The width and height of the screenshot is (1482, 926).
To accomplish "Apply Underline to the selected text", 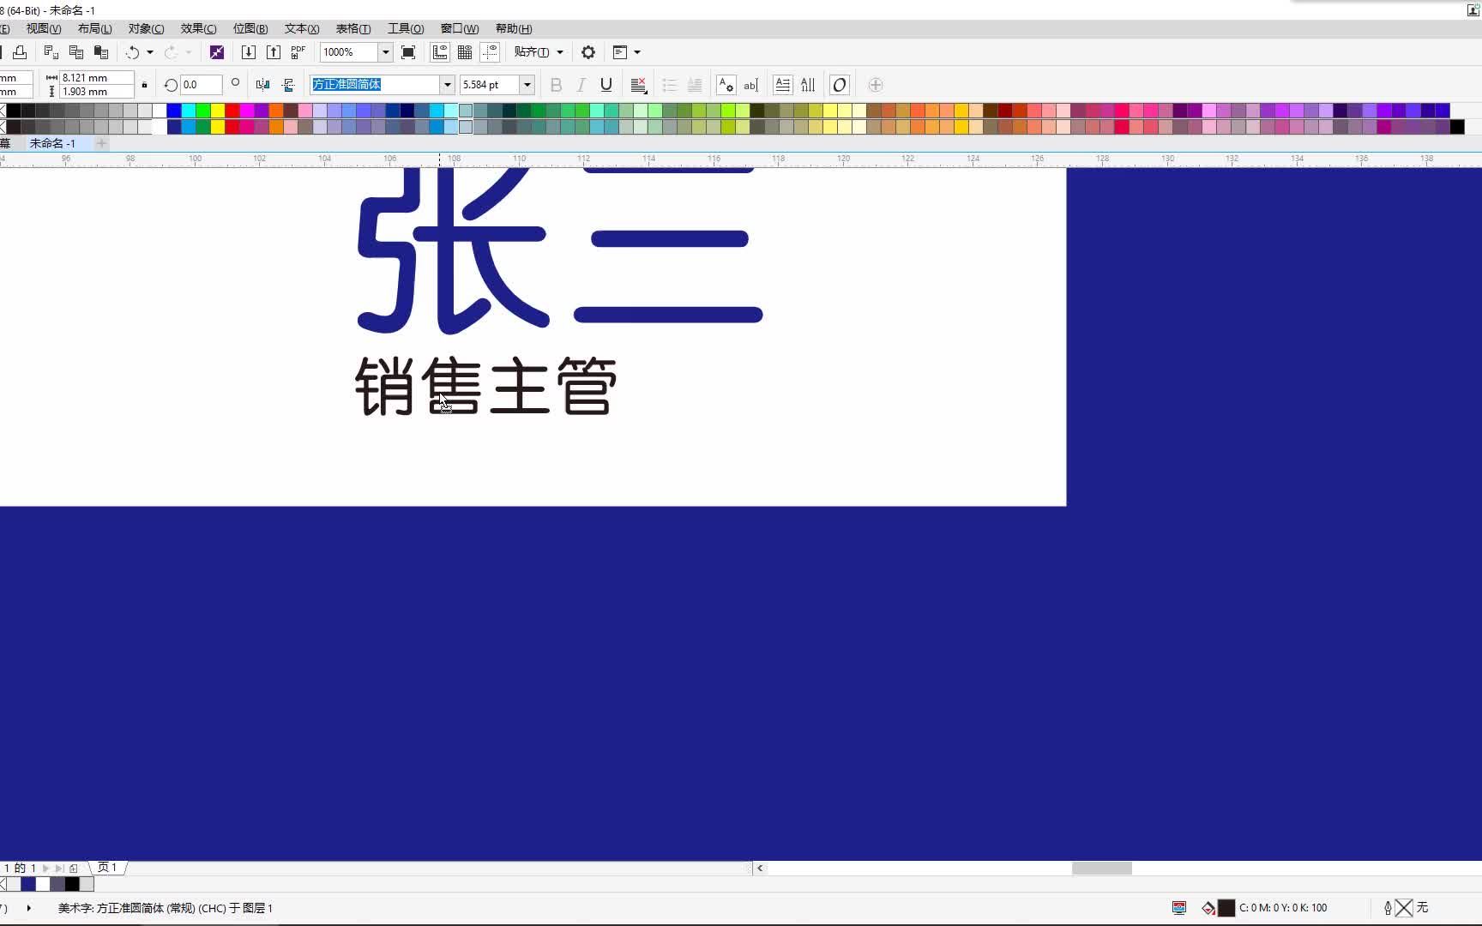I will [606, 85].
